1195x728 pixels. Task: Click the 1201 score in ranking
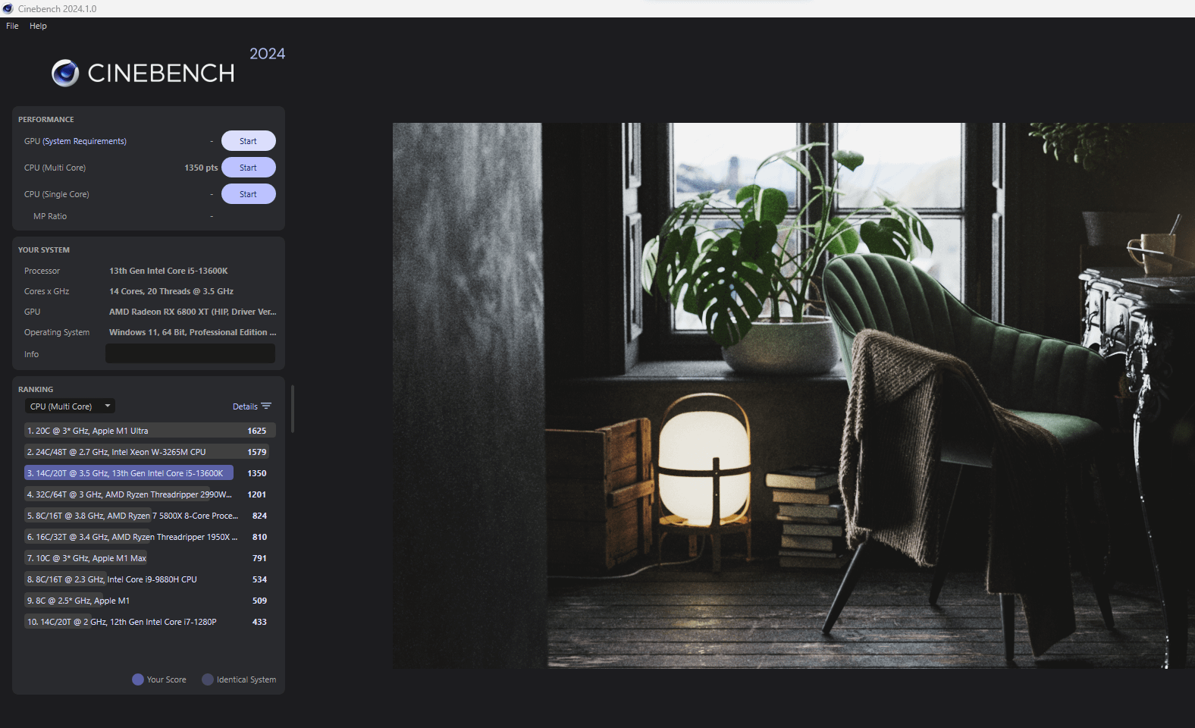coord(257,494)
